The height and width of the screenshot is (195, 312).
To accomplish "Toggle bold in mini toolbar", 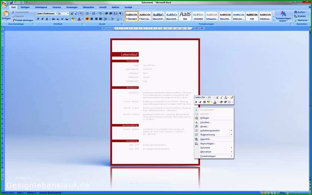I will click(x=196, y=102).
